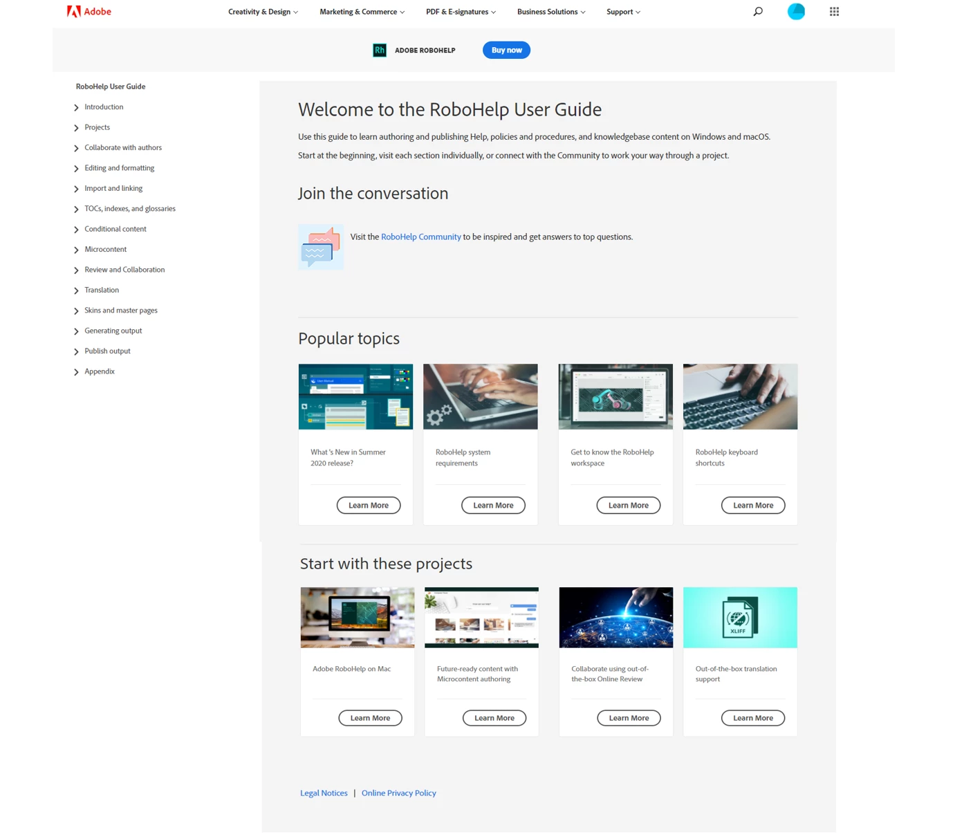Open RoboHelp system requirements thumbnail
The image size is (964, 839).
pyautogui.click(x=480, y=396)
